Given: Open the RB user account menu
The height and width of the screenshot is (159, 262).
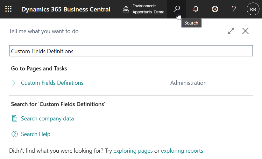Looking at the screenshot, I should point(253,9).
